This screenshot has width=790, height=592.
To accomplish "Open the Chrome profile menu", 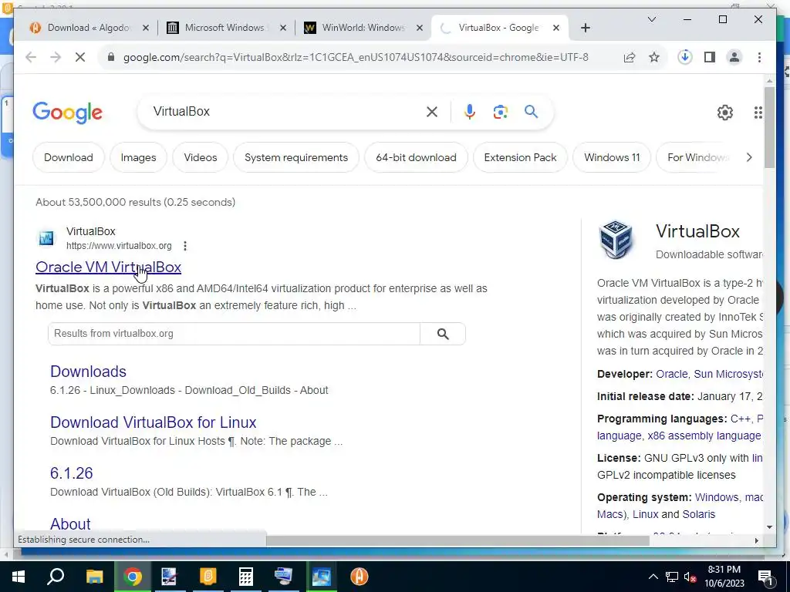I will pyautogui.click(x=734, y=57).
